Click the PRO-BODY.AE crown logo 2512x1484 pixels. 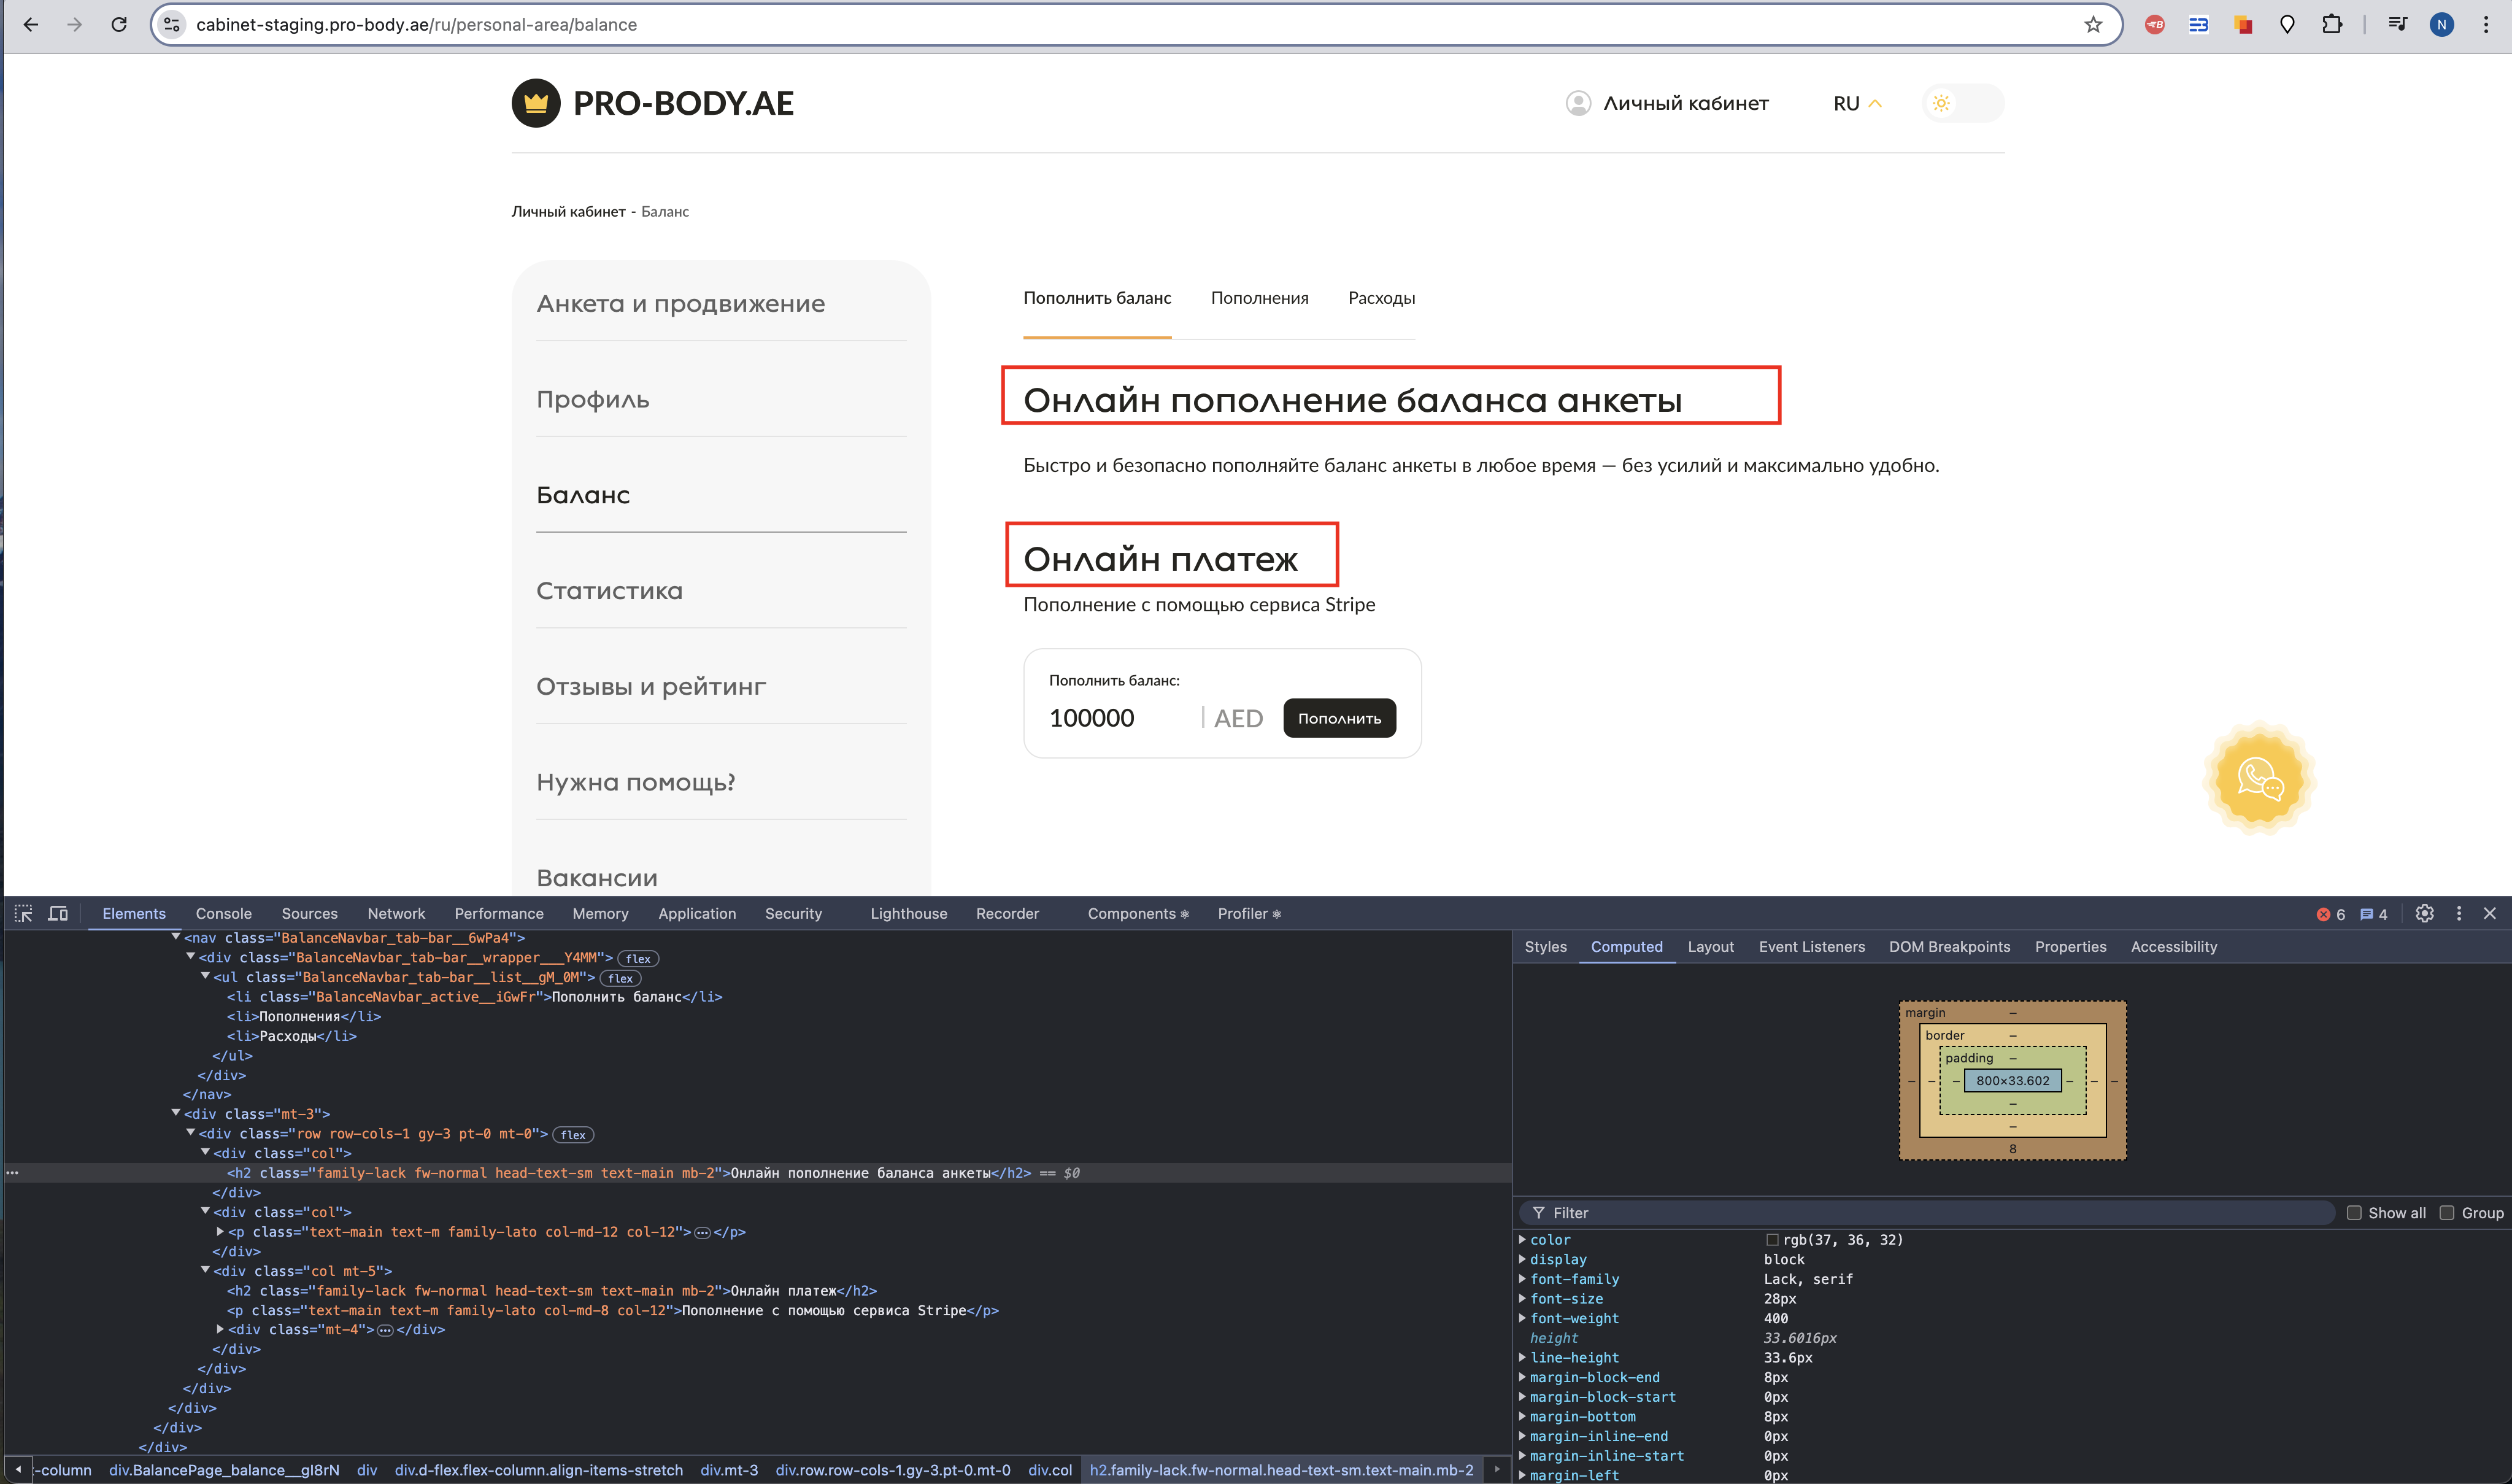coord(536,103)
